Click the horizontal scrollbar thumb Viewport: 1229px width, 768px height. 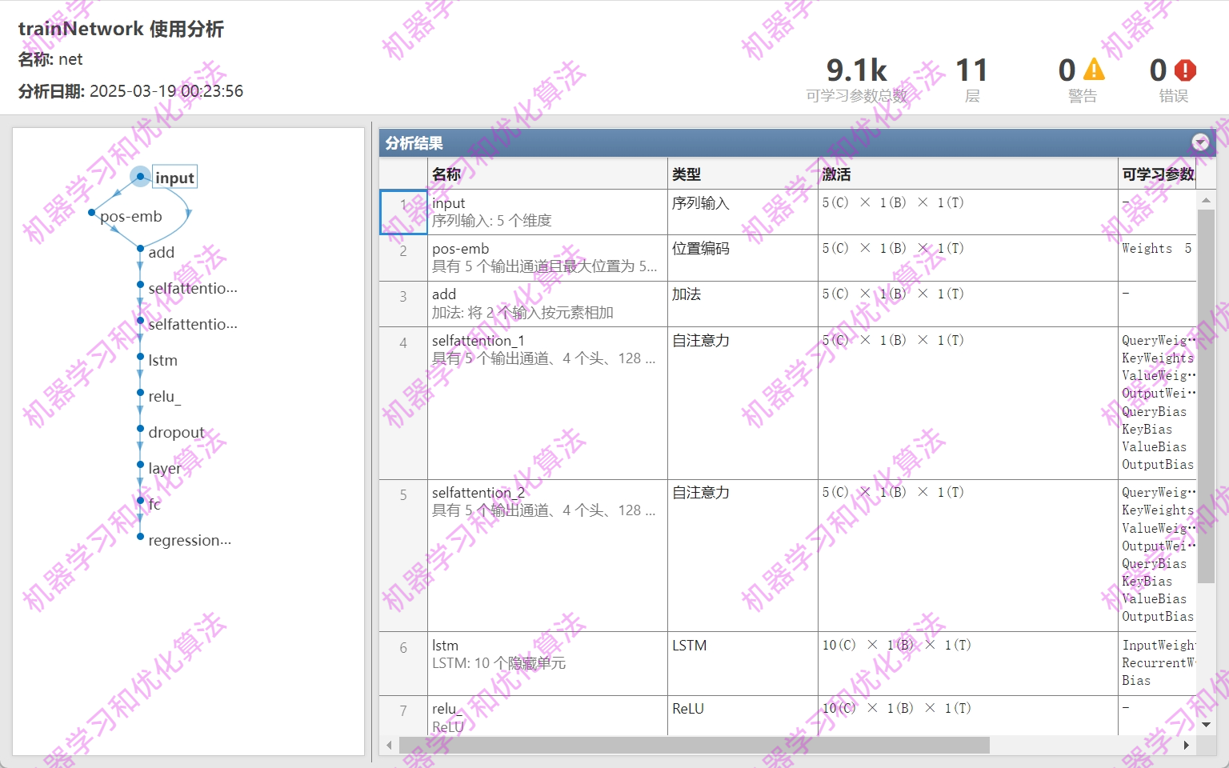(694, 745)
